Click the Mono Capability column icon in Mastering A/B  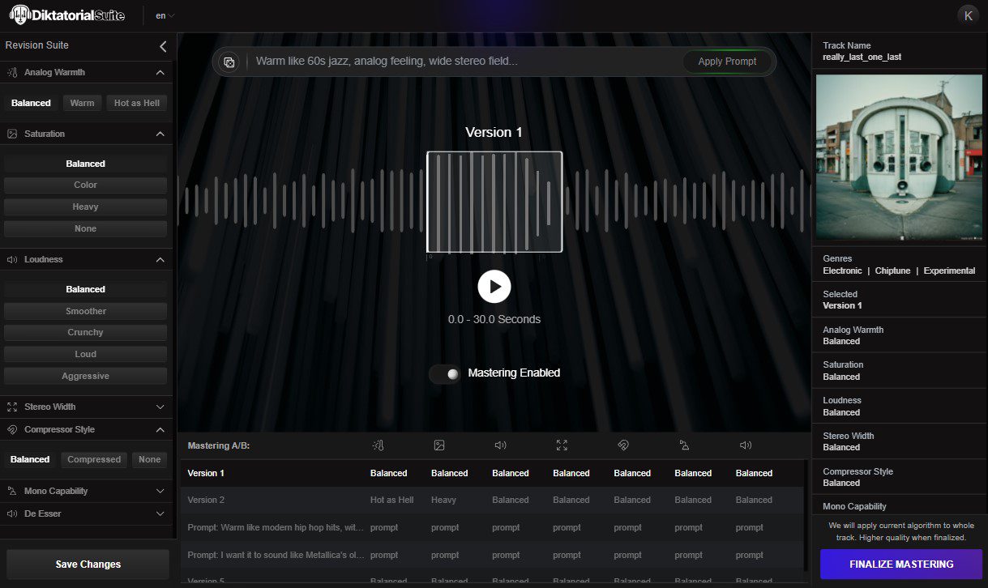(684, 445)
